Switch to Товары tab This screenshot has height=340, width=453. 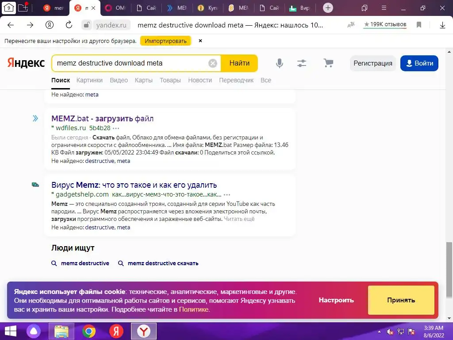click(x=170, y=81)
